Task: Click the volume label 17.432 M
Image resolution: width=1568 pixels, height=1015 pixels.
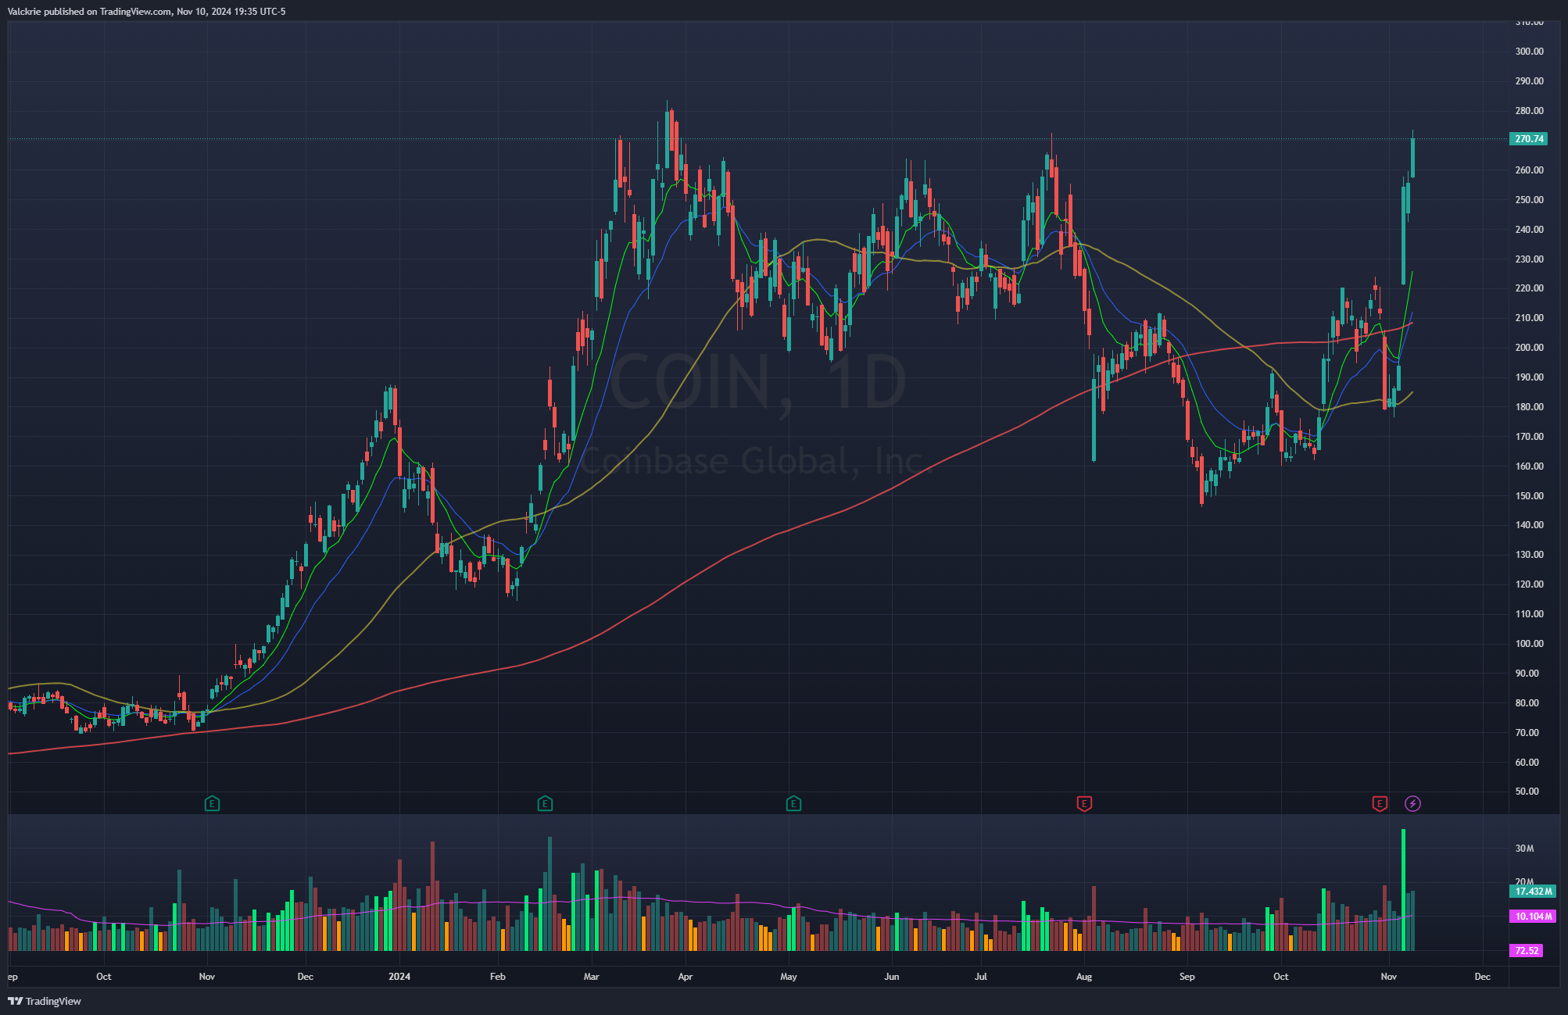Action: 1533,891
